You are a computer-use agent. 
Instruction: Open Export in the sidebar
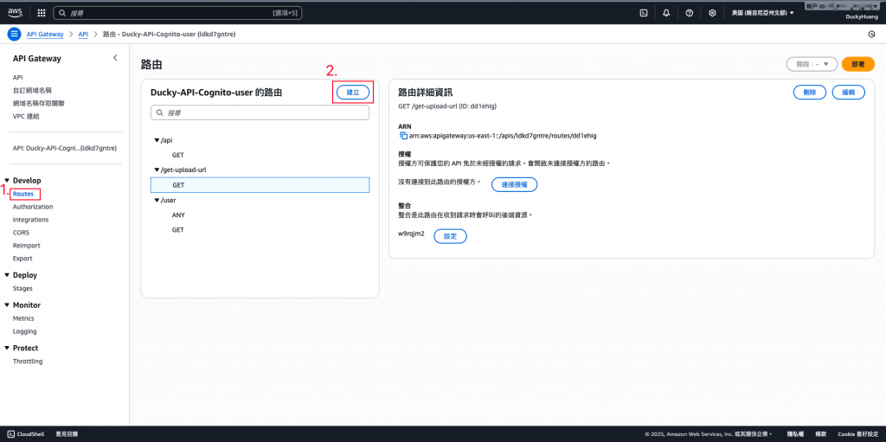pyautogui.click(x=22, y=259)
